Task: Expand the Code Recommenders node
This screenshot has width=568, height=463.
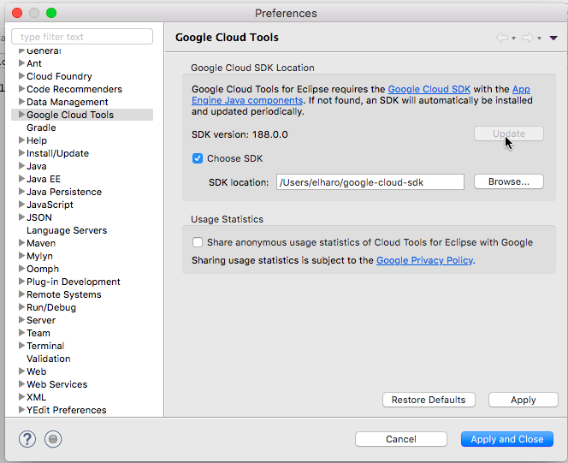Action: click(x=21, y=89)
